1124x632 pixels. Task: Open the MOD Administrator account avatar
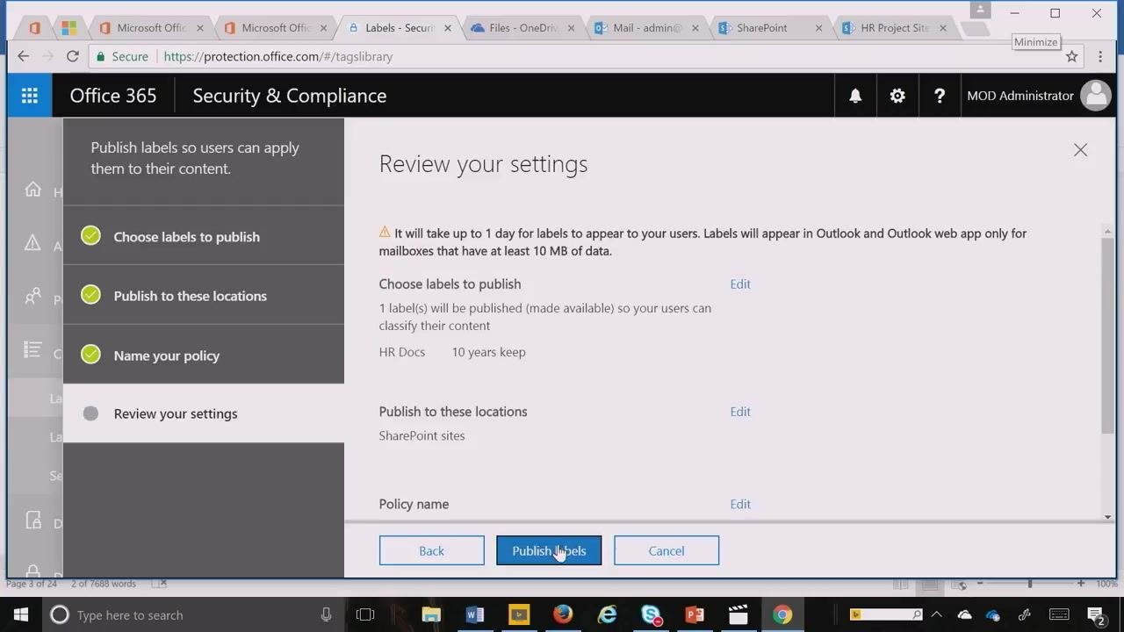(1096, 96)
